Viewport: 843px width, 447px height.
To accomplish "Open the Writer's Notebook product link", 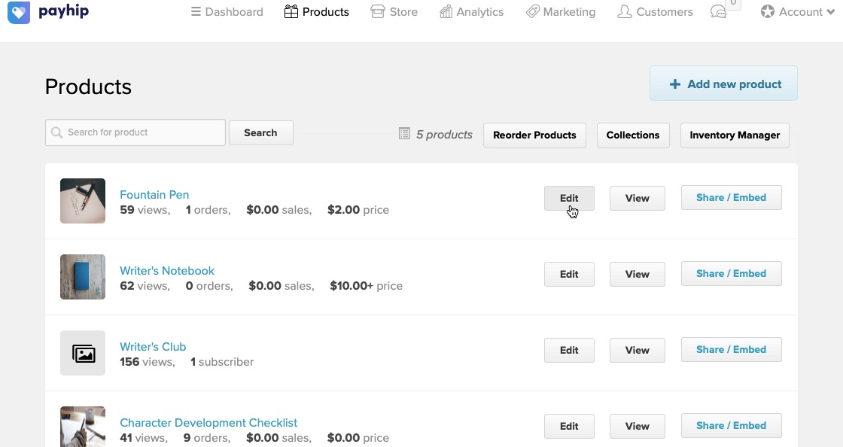I will pyautogui.click(x=167, y=270).
